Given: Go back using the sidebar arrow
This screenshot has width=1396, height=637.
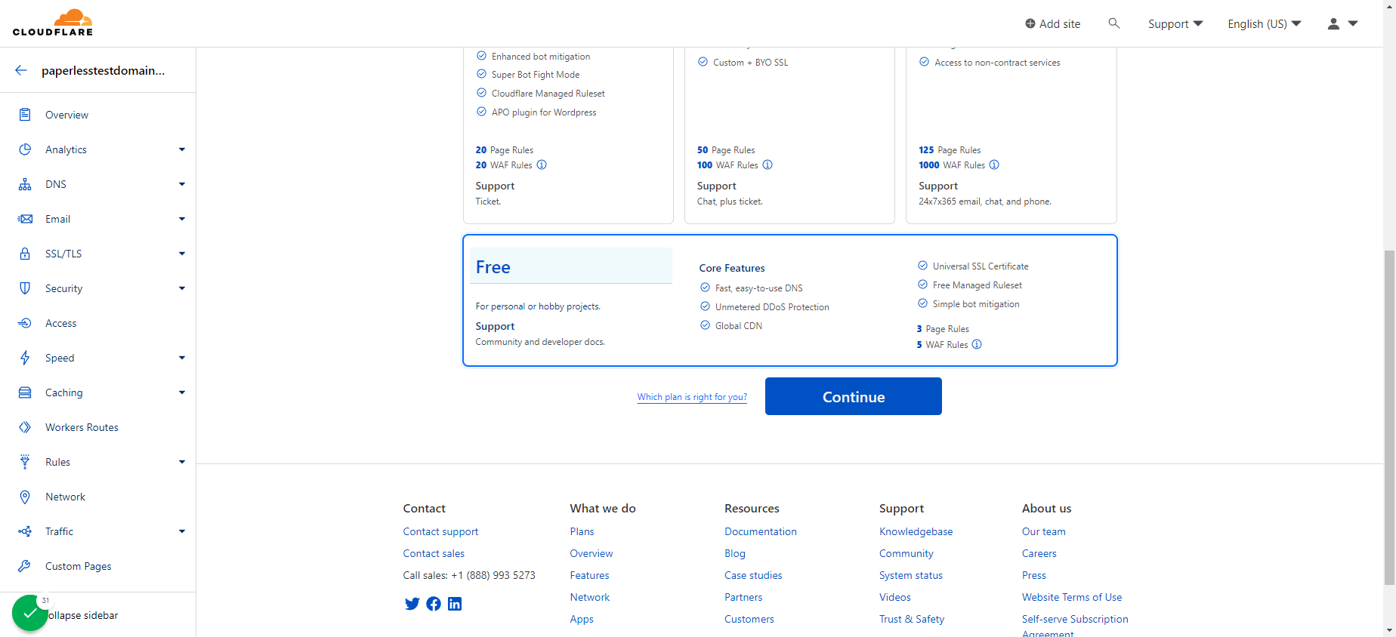Looking at the screenshot, I should (x=21, y=70).
